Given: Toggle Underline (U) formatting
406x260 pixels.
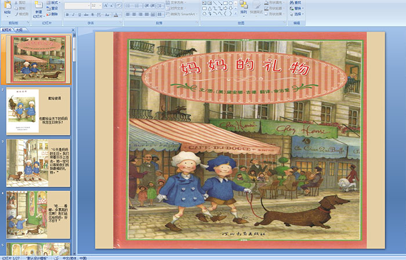Looking at the screenshot, I should [79, 14].
